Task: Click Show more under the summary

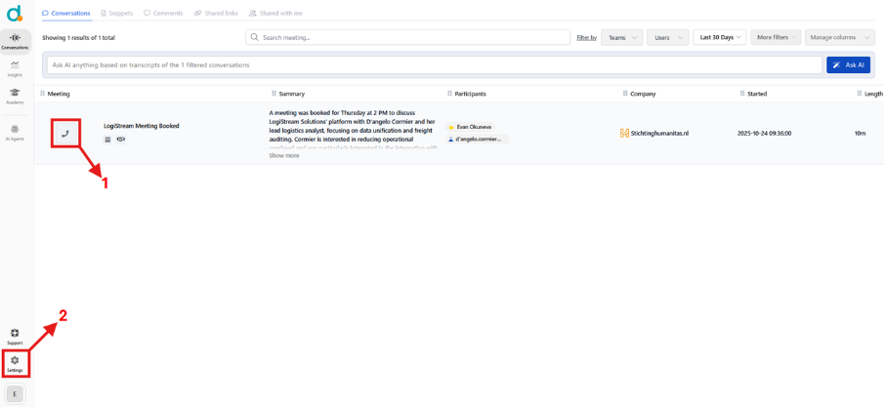Action: (x=284, y=156)
